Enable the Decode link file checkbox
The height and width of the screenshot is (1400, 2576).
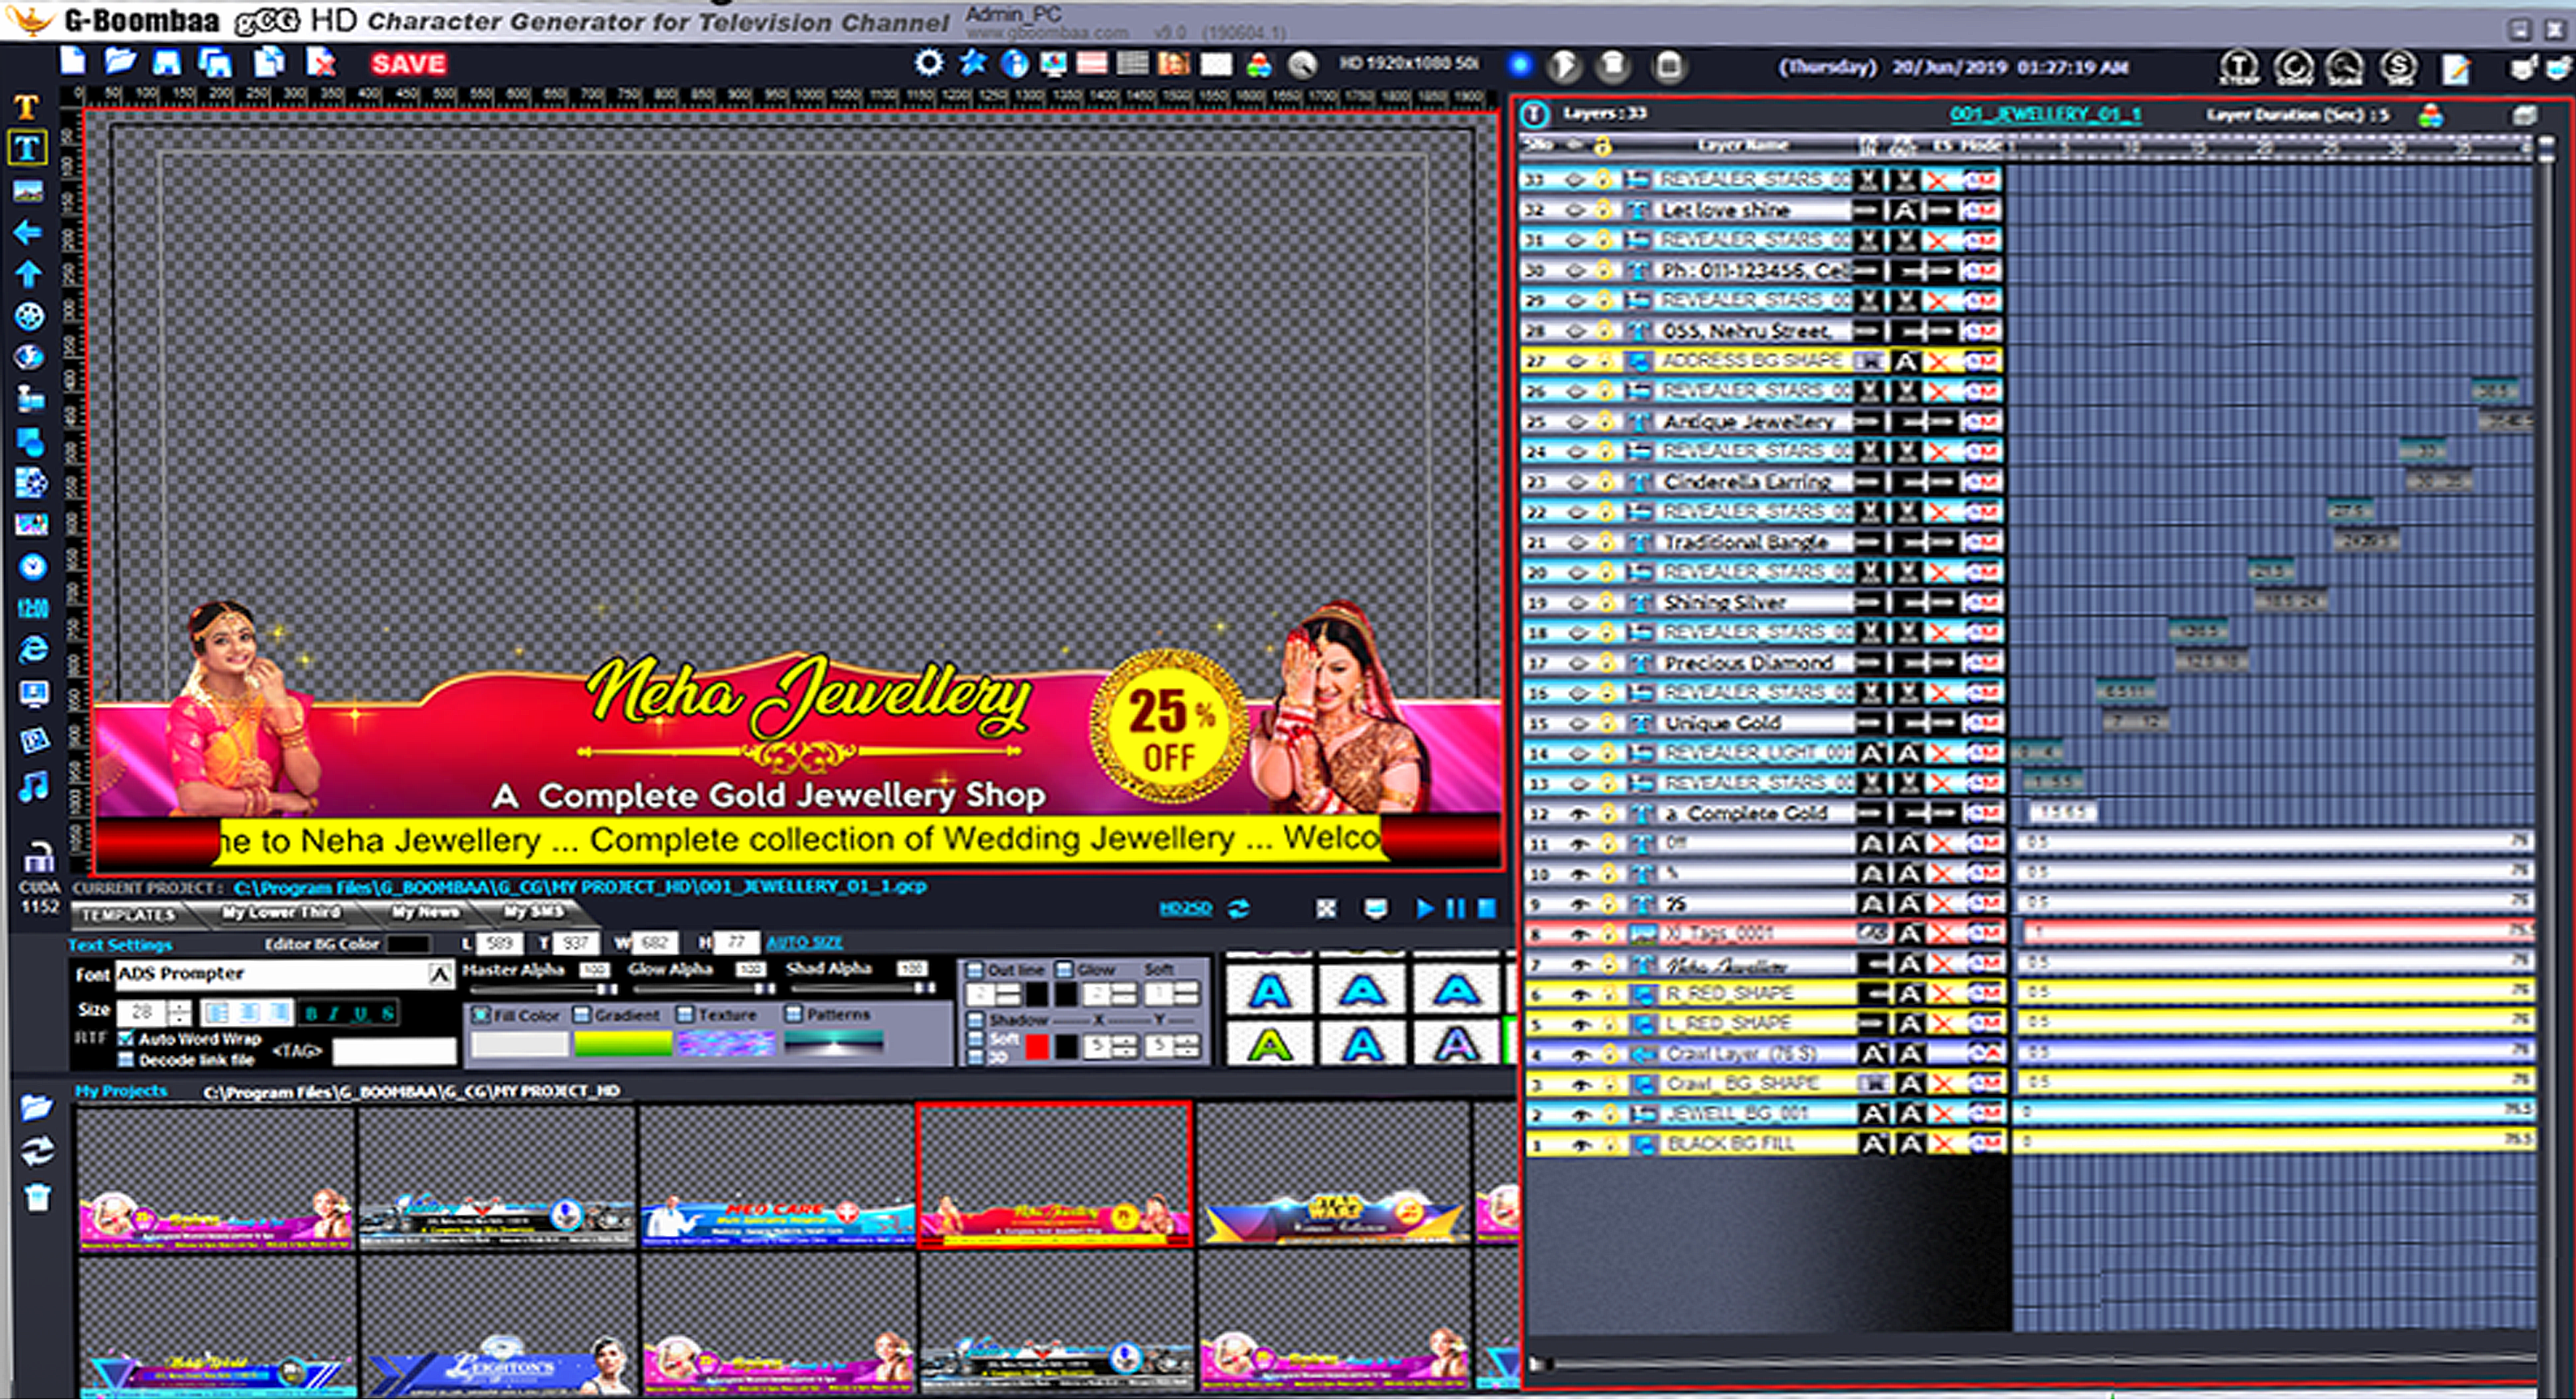(x=126, y=1060)
